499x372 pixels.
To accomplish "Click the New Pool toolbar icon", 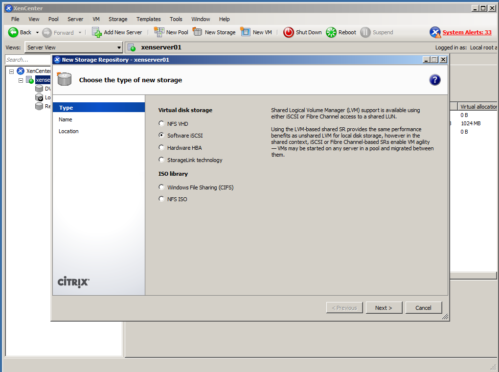I will point(159,32).
